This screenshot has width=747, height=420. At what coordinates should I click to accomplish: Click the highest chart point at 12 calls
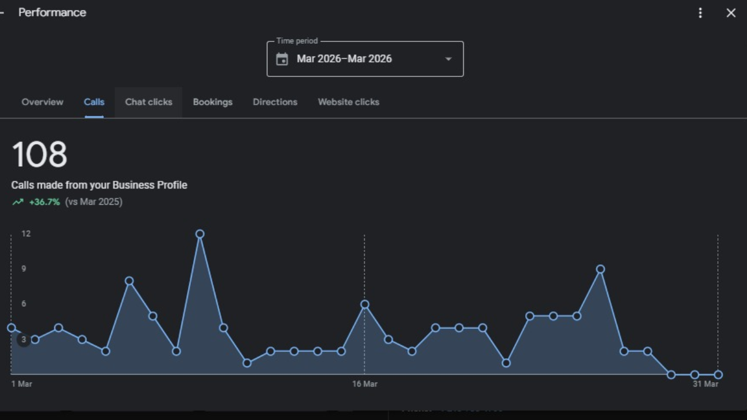200,234
